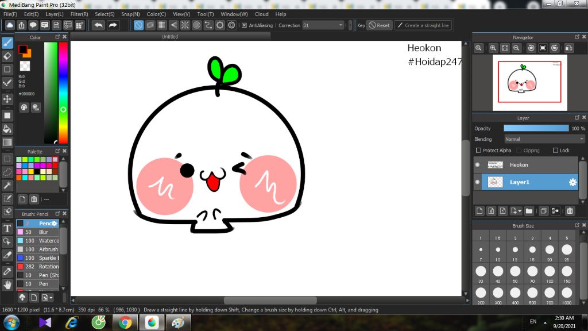Click the Reset key button
Screen dimensions: 588x331
(379, 25)
